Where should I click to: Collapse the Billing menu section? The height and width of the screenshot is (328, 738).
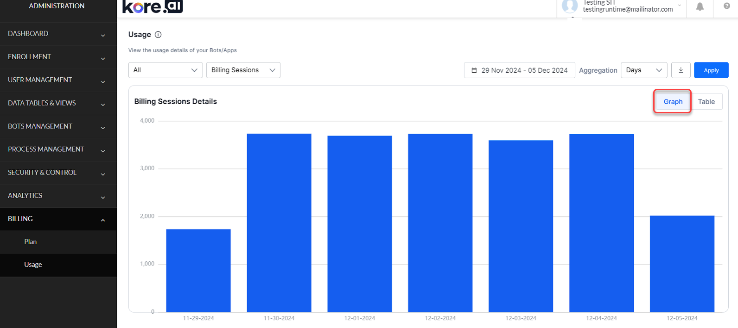point(58,219)
